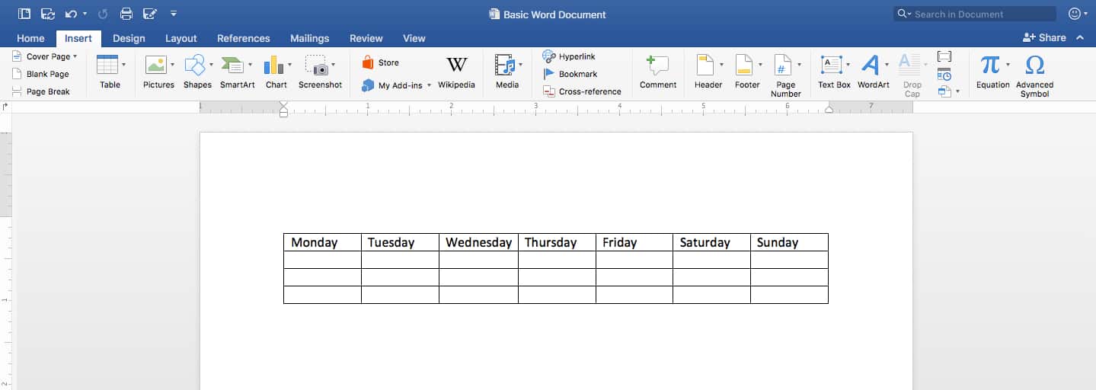This screenshot has height=390, width=1096.
Task: Open the Advanced Symbol tool
Action: coord(1034,66)
